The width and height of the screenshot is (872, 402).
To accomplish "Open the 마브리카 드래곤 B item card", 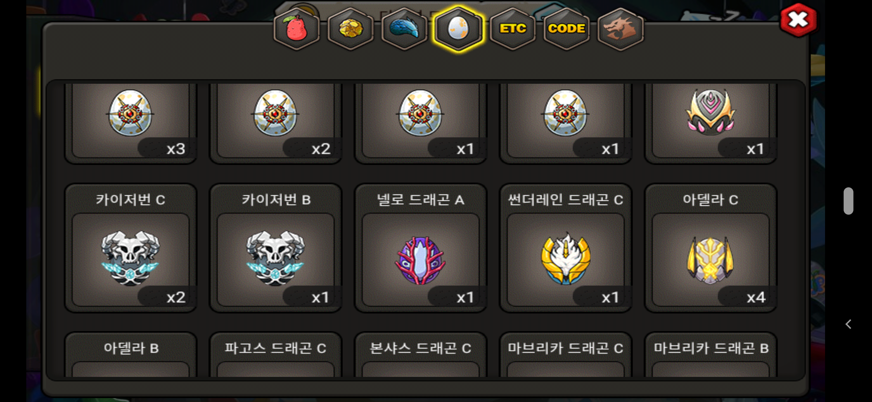I will (710, 355).
